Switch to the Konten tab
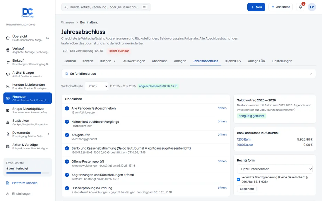Screen dimensions: 322x201 pos(88,61)
